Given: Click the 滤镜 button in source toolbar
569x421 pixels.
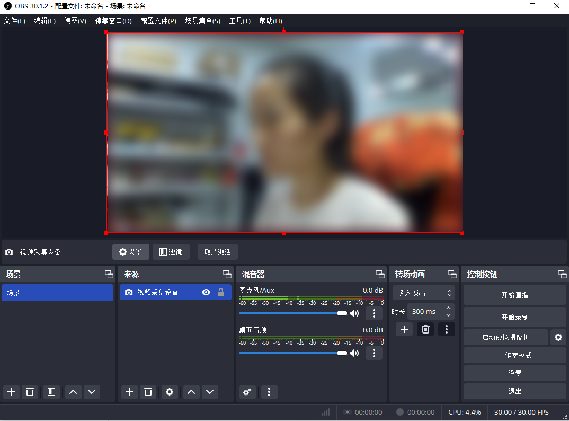Looking at the screenshot, I should tap(171, 252).
